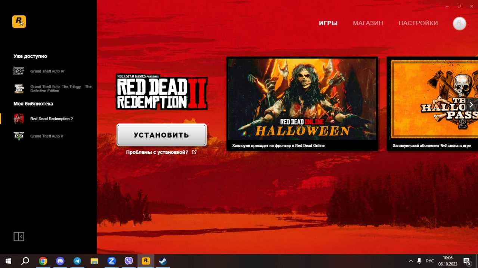Open the user profile avatar
The image size is (478, 268).
459,23
